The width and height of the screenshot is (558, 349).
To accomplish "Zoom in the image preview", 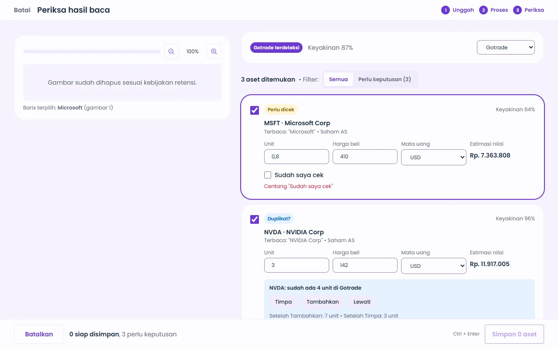I will (x=214, y=51).
